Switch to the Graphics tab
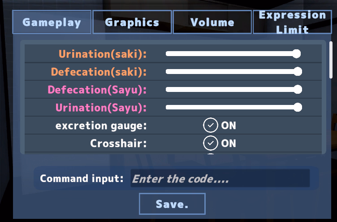The height and width of the screenshot is (222, 337). pyautogui.click(x=132, y=22)
